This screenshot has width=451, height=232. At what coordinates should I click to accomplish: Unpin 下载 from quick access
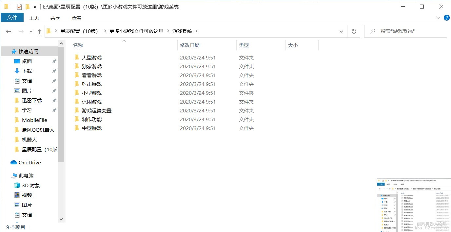(x=54, y=71)
